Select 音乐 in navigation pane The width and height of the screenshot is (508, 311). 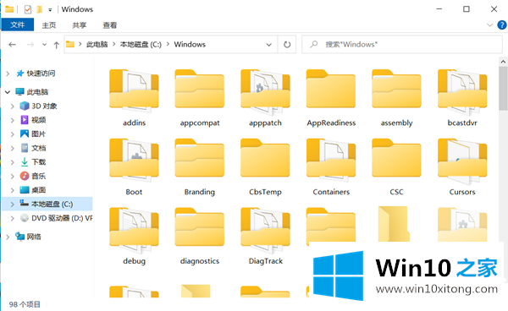[39, 176]
